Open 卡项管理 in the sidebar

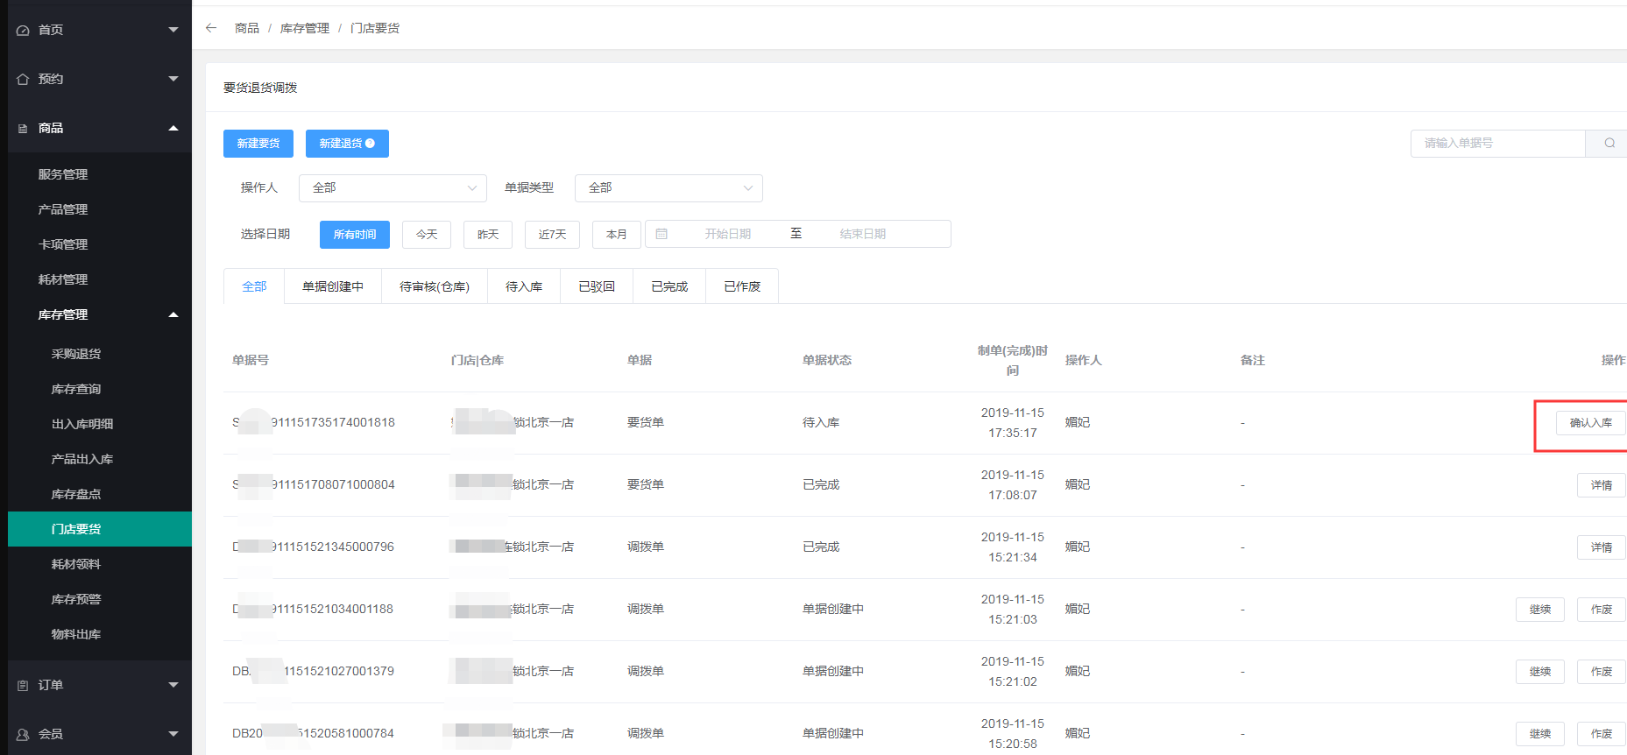click(100, 244)
